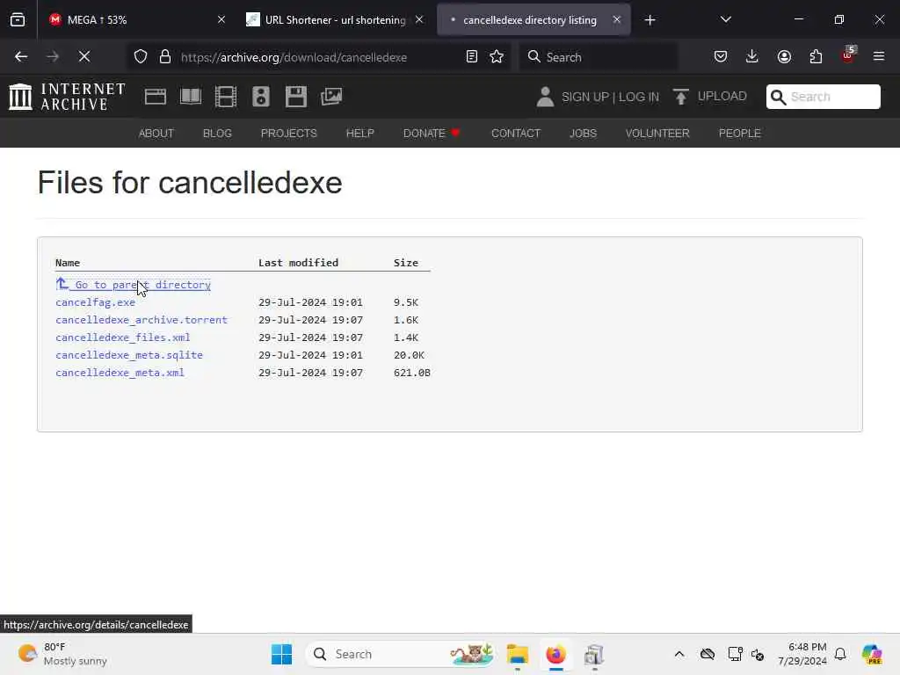Open the CONTACT menu item
Screen dimensions: 900x675
point(515,134)
